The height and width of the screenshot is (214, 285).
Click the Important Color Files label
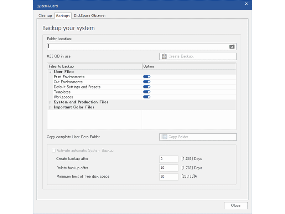point(74,107)
